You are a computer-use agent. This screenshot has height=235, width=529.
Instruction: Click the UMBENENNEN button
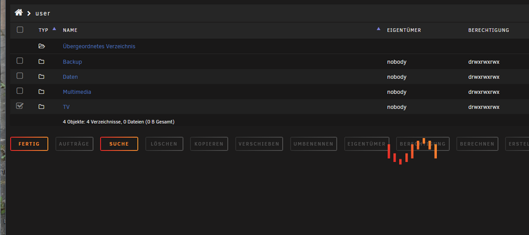tap(314, 144)
